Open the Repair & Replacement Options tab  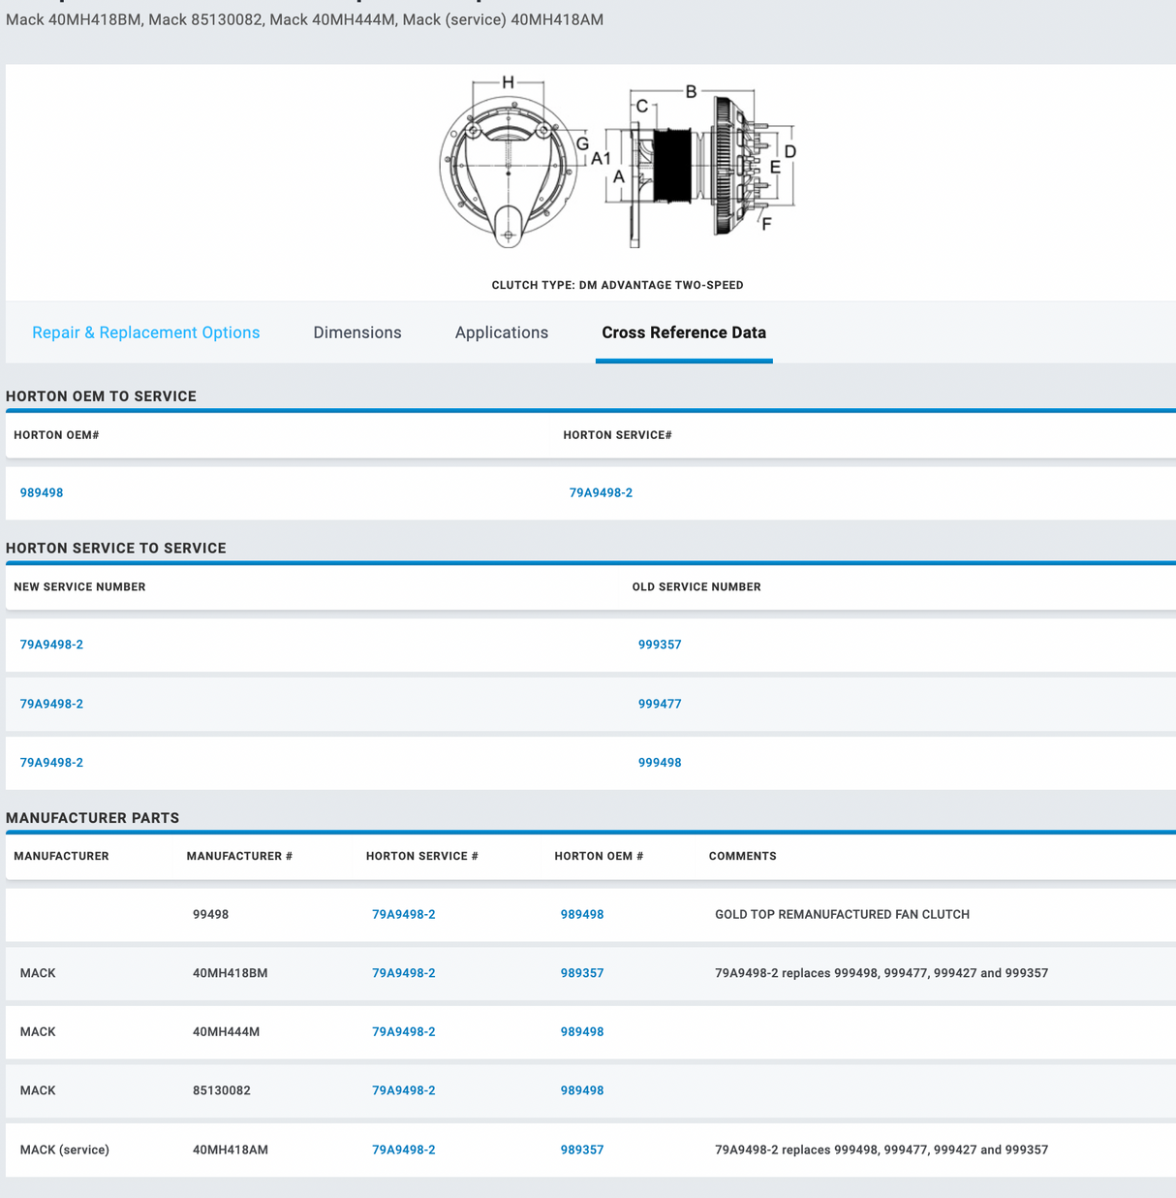click(x=145, y=332)
